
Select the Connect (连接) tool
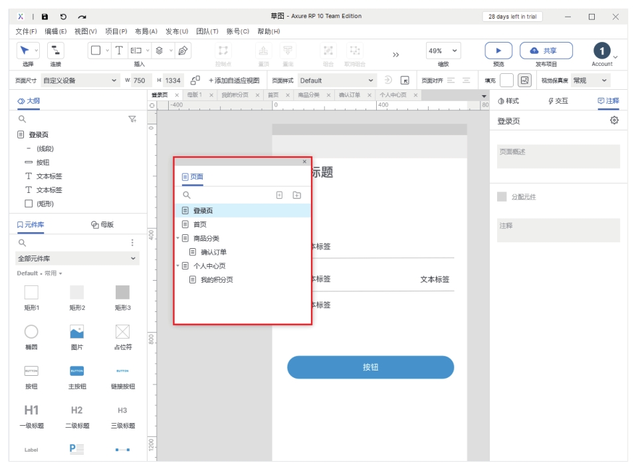point(55,51)
